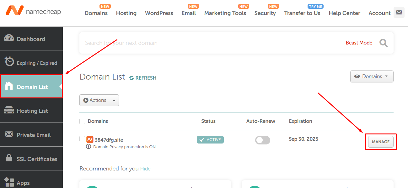Click the Manage button for 3847dfg.site
408x188 pixels.
380,142
